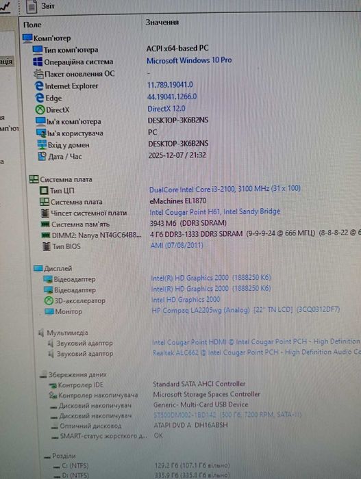Select the Standard SATA AHCI Controller value
The width and height of the screenshot is (361, 479).
tap(199, 384)
